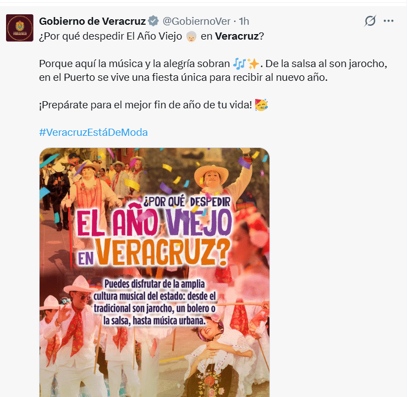Screen dimensions: 408x397
Task: Open Grok explain icon on the post
Action: 370,21
